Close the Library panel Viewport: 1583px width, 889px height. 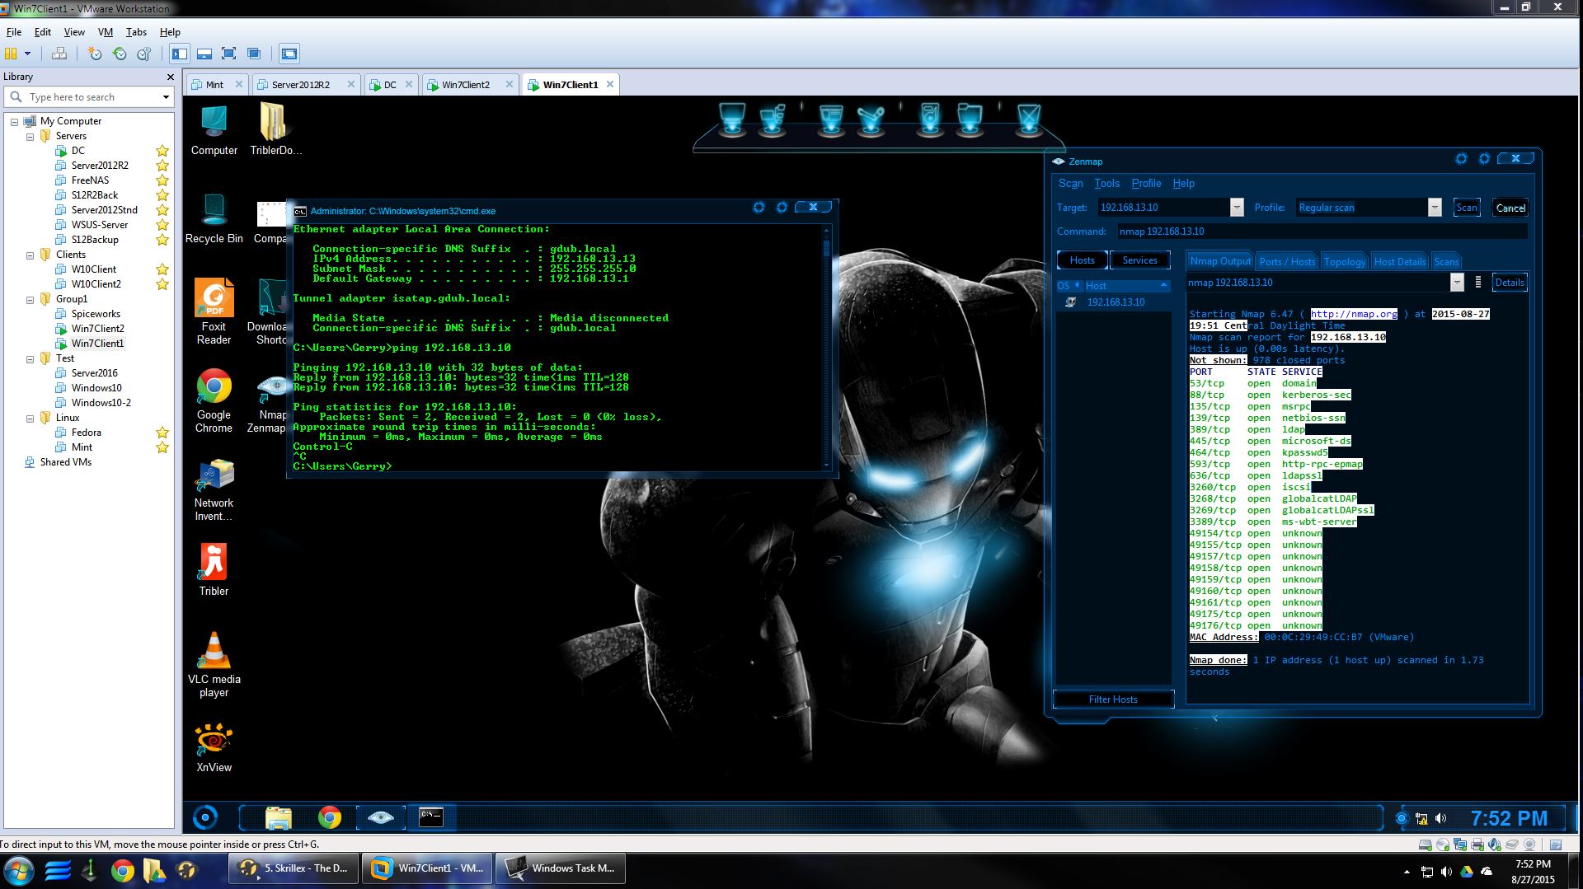click(x=171, y=77)
